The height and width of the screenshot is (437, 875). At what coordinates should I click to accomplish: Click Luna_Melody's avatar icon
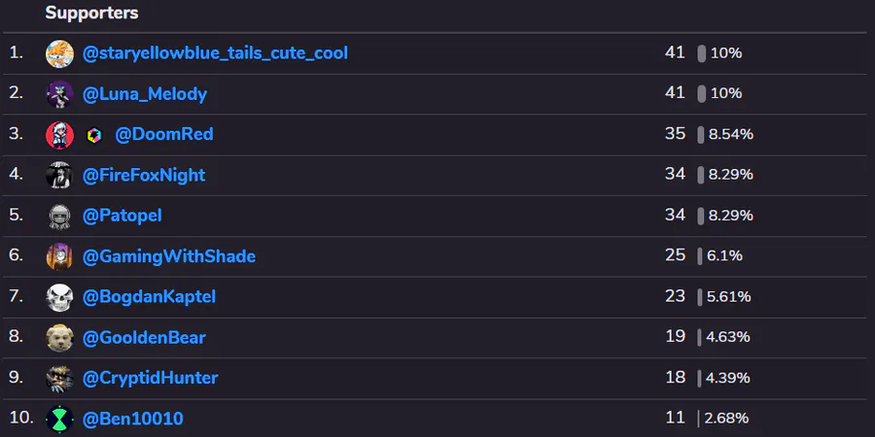click(60, 94)
